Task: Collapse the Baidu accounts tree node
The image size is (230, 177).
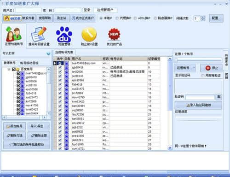Action: (x=9, y=69)
